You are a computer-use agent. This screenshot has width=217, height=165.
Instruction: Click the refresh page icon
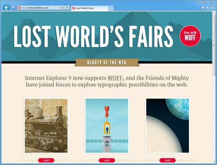point(63,7)
